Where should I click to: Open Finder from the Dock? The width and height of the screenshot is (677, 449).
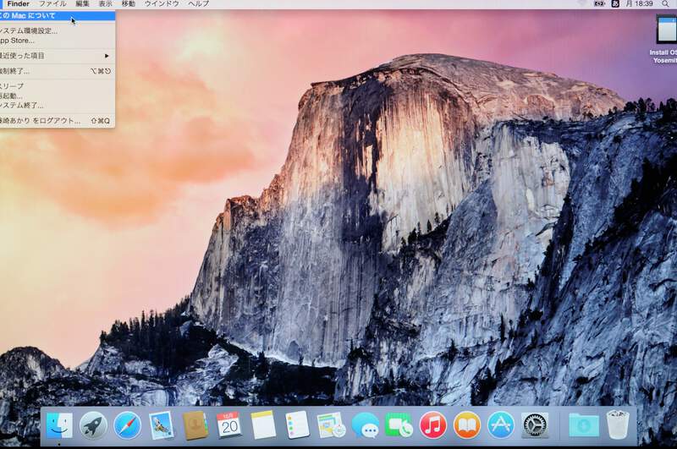pos(59,424)
